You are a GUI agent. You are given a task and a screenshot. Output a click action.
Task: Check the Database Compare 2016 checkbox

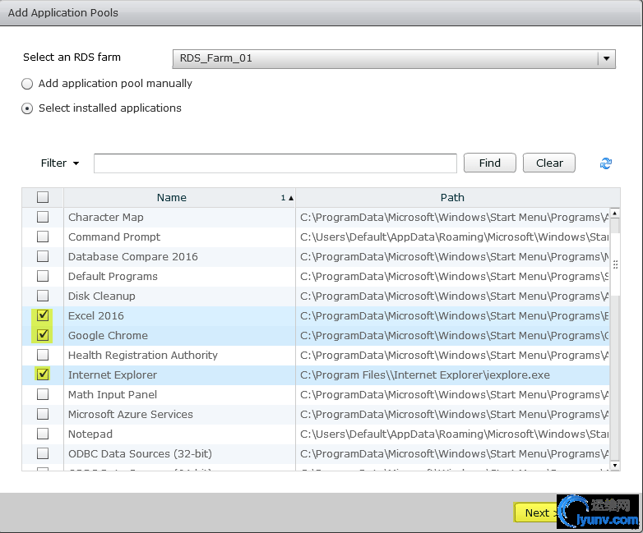(43, 256)
